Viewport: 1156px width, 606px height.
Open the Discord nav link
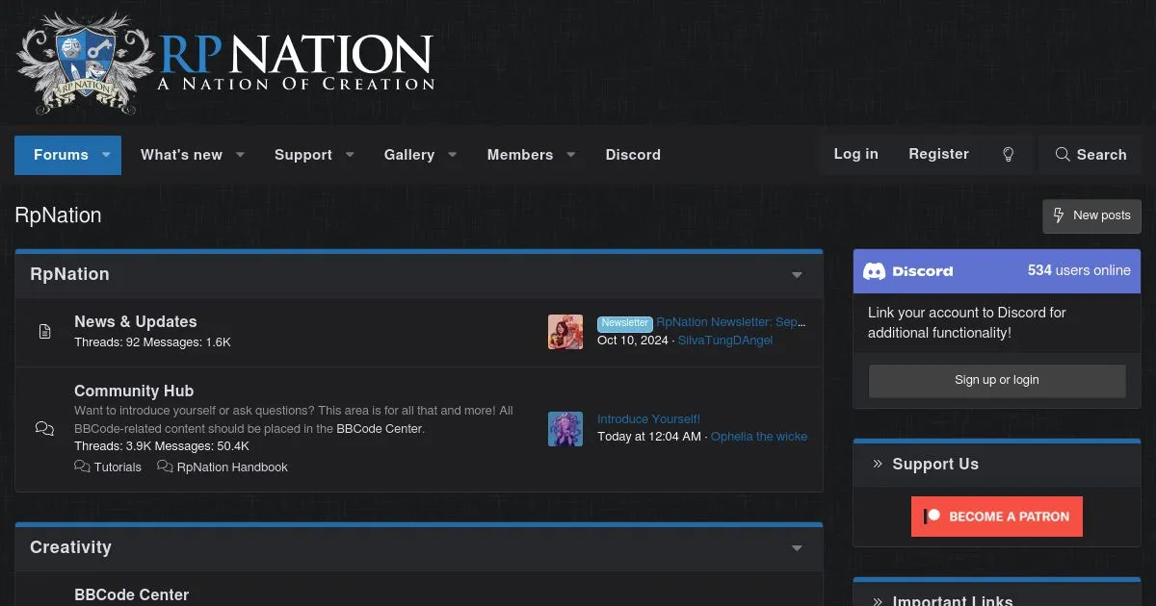[633, 155]
